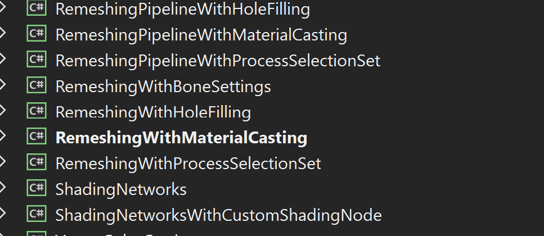Click C# icon of RemeshingPipelineWithHoleFilling project
The image size is (544, 236).
pos(37,8)
